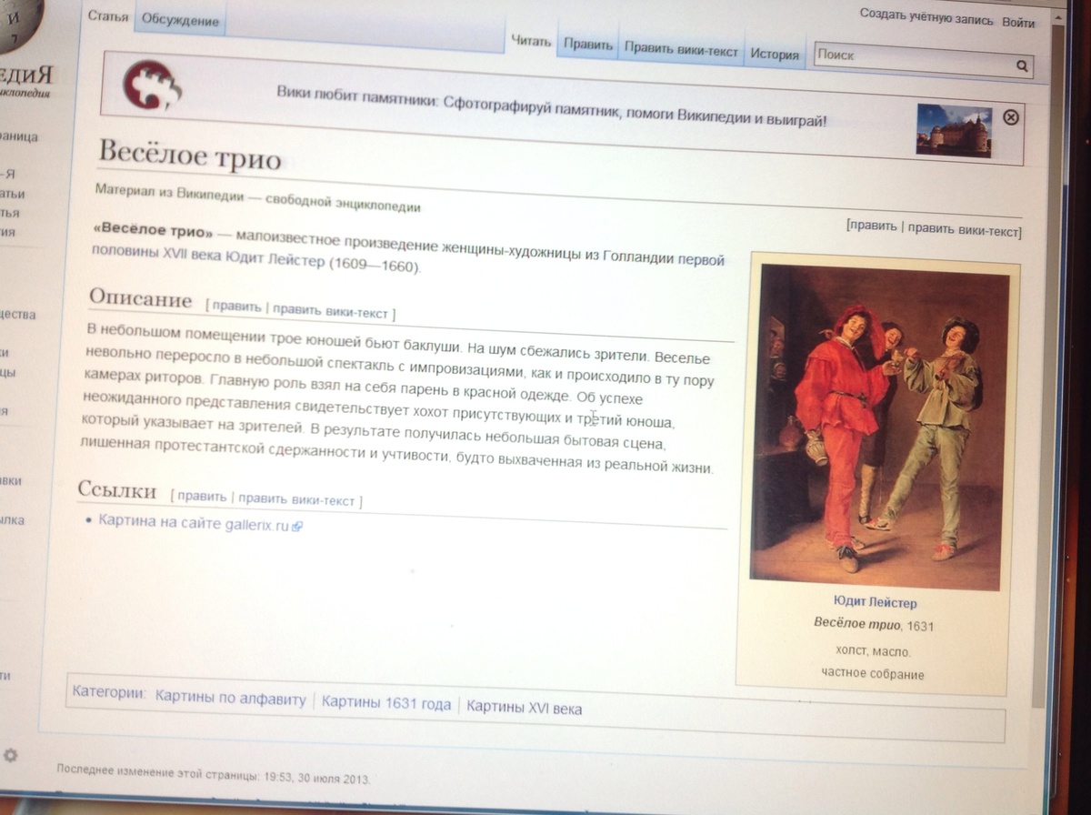
Task: Click caption text частное собрание
Action: tap(872, 674)
